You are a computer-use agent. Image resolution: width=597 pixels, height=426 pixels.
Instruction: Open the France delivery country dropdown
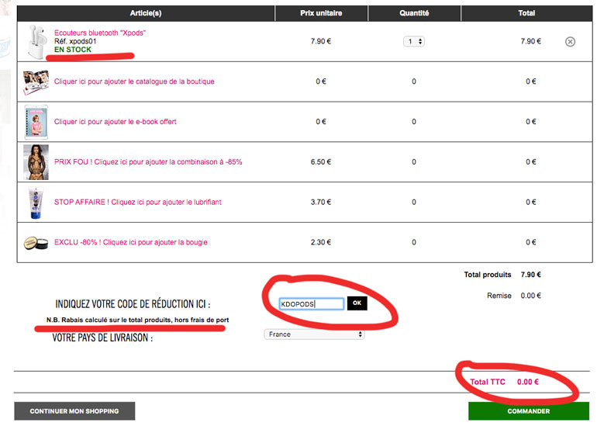[314, 334]
